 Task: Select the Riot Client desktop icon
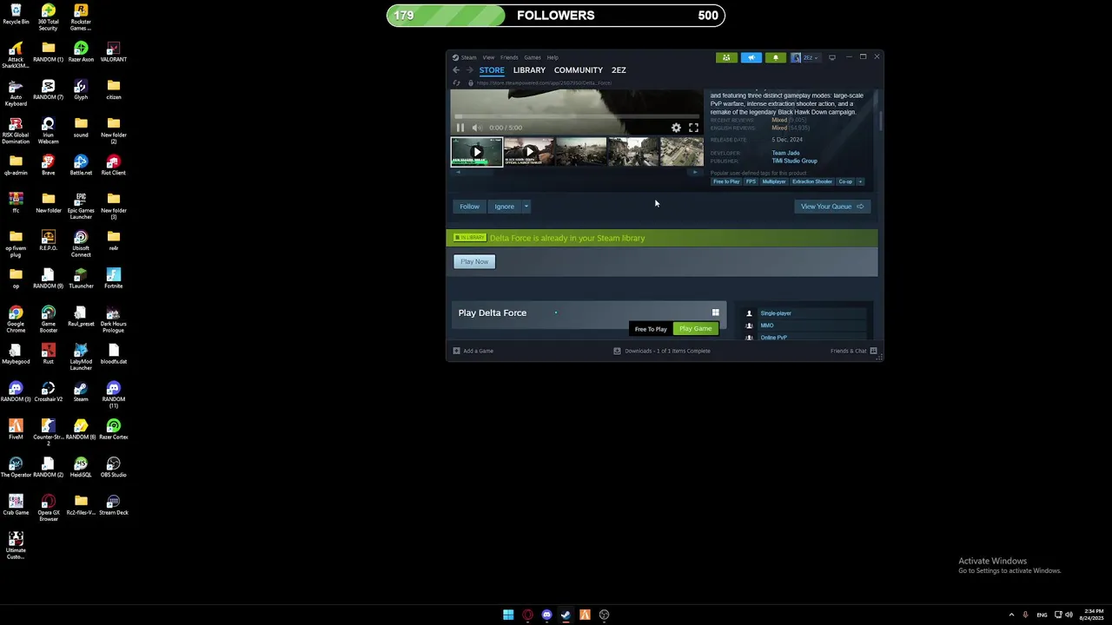click(113, 165)
